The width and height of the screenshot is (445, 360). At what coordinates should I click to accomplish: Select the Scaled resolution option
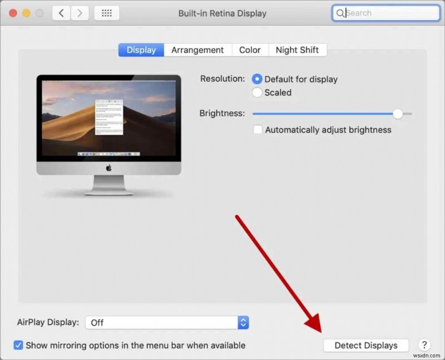coord(257,93)
